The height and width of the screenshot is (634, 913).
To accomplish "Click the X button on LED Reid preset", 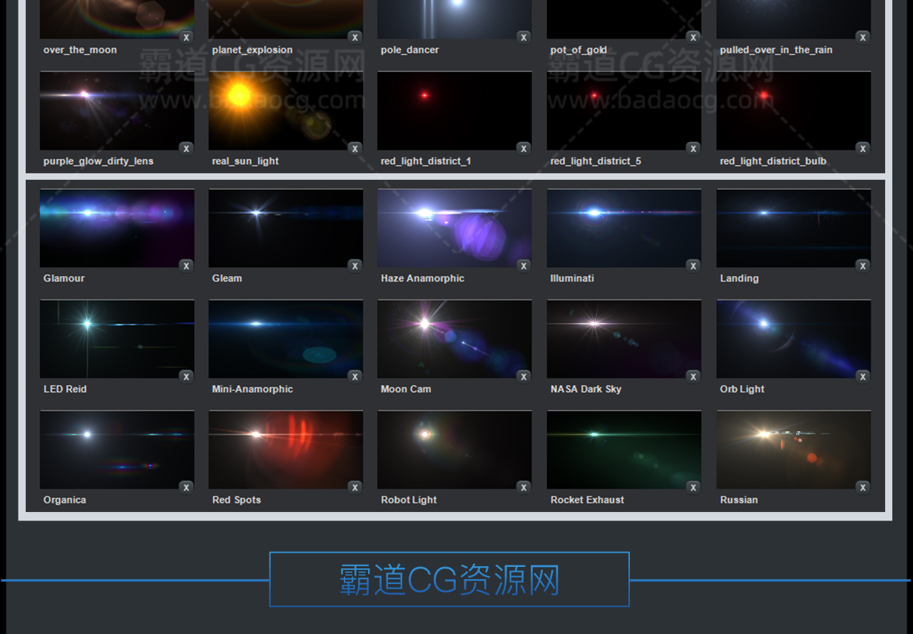I will 186,377.
